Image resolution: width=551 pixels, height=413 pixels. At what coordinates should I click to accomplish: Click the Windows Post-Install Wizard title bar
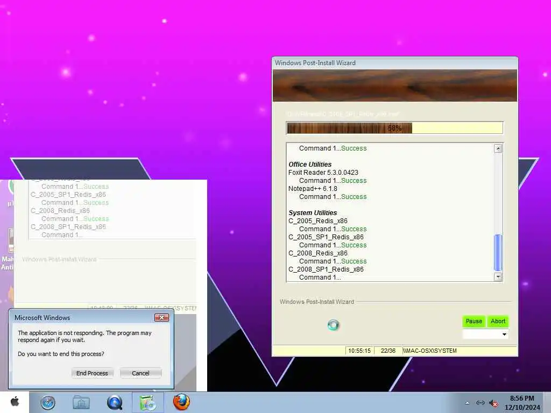coord(394,63)
